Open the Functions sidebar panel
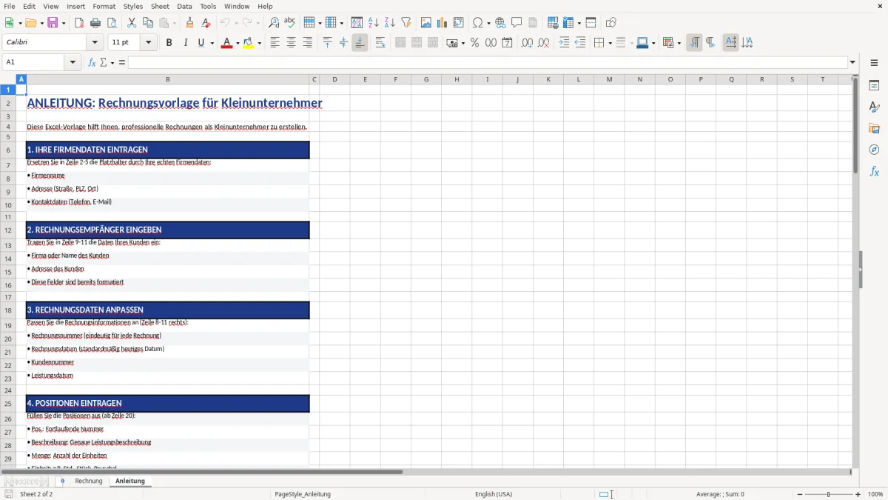Image resolution: width=888 pixels, height=500 pixels. coord(875,171)
